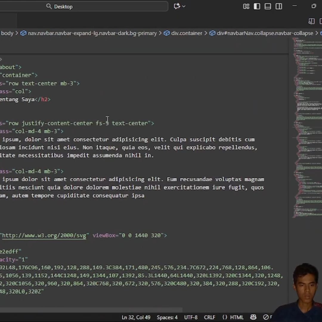Click the Copilot status icon
322x322 pixels.
[253, 317]
